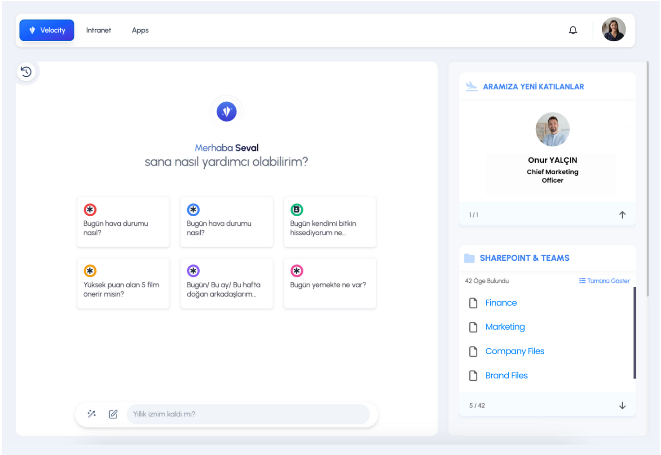Click the Velocity assistant logo icon
The width and height of the screenshot is (661, 455).
[x=227, y=112]
